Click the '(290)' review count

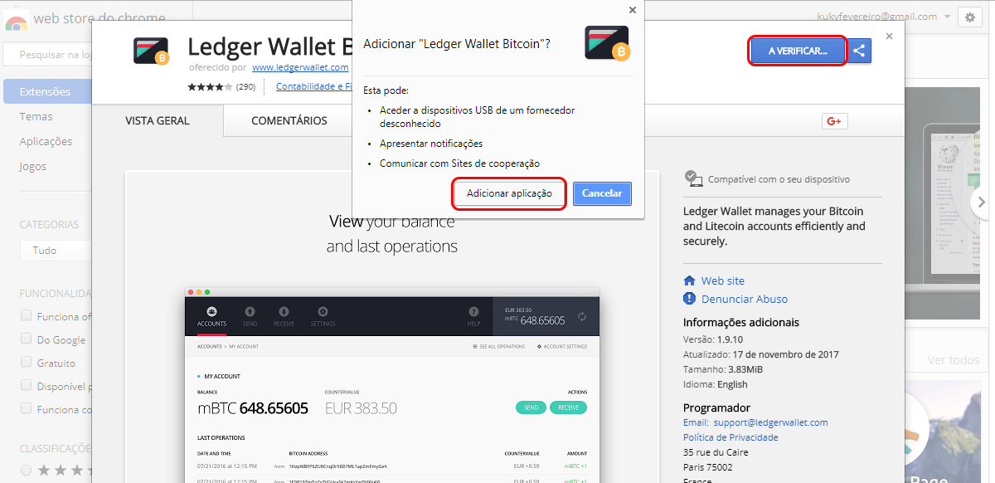pyautogui.click(x=245, y=86)
